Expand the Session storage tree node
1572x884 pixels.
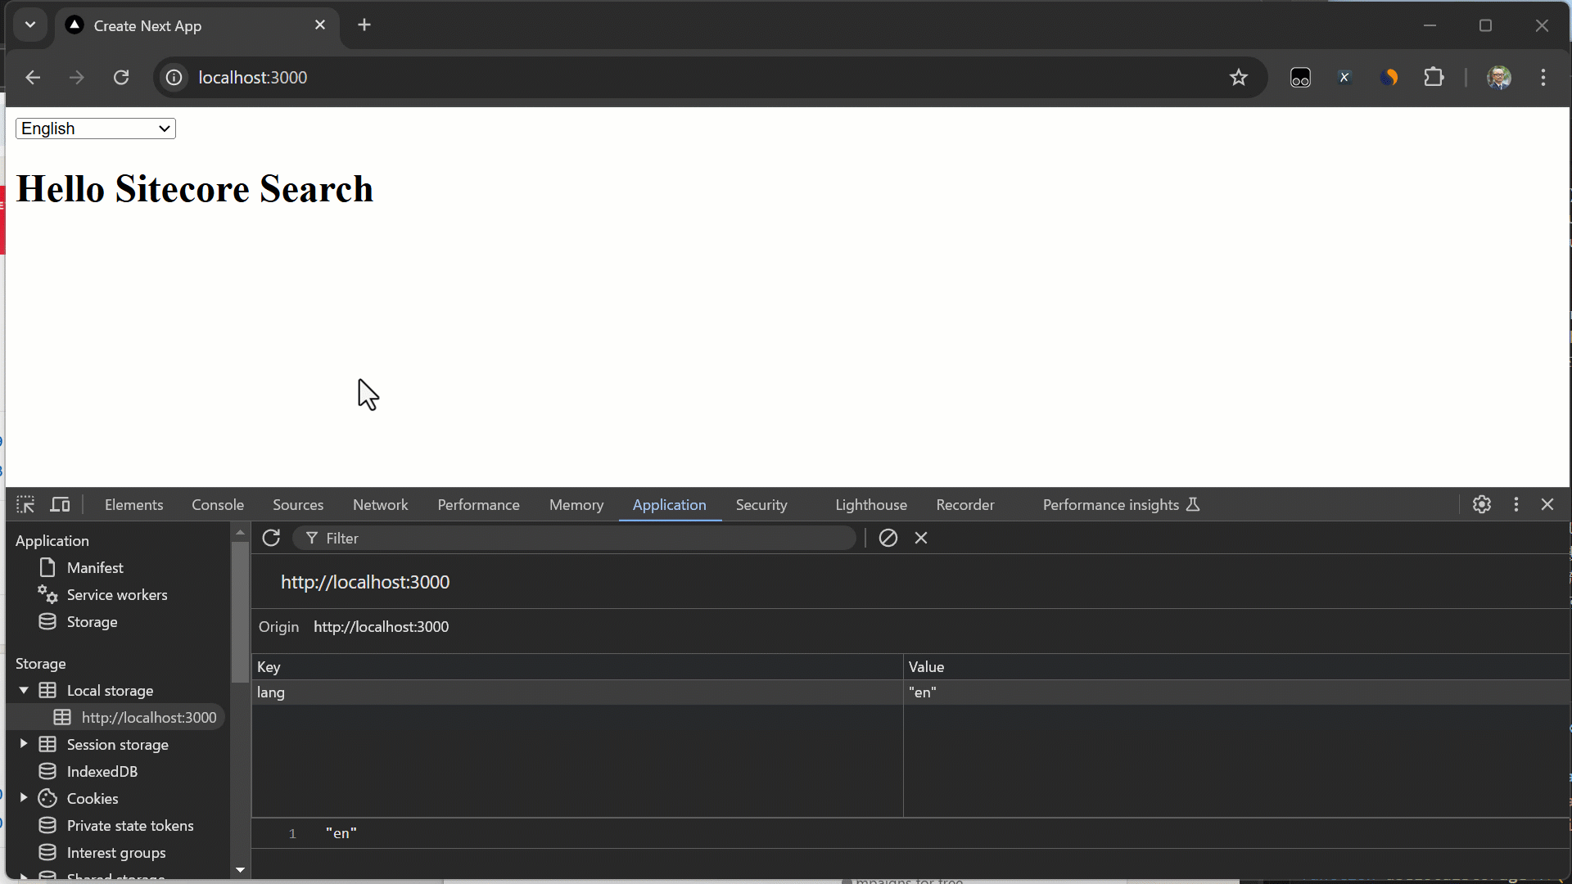pyautogui.click(x=24, y=744)
